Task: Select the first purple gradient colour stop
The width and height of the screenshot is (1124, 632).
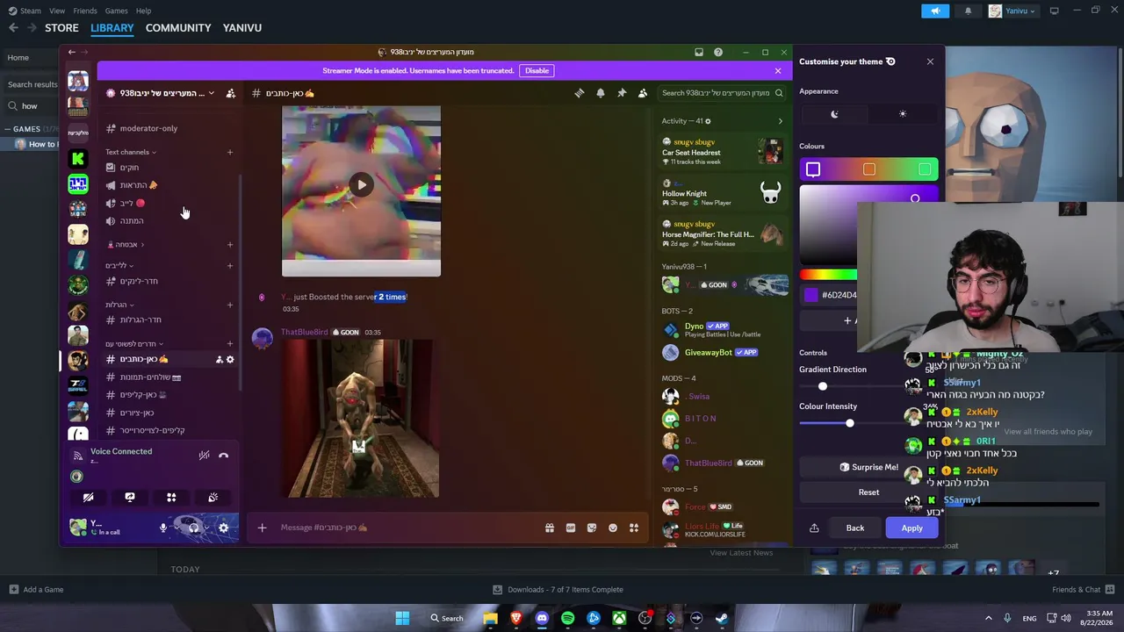Action: (813, 169)
